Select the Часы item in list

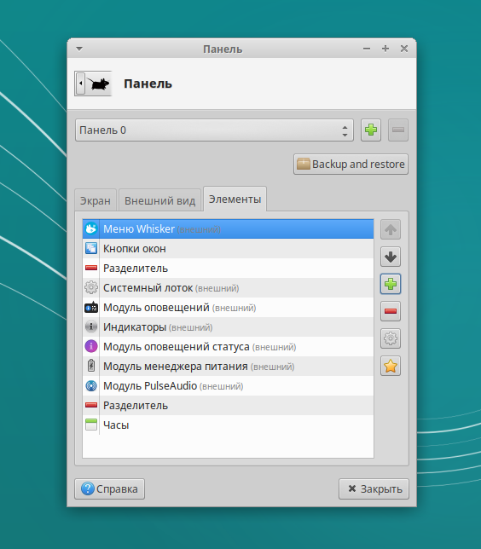point(228,425)
